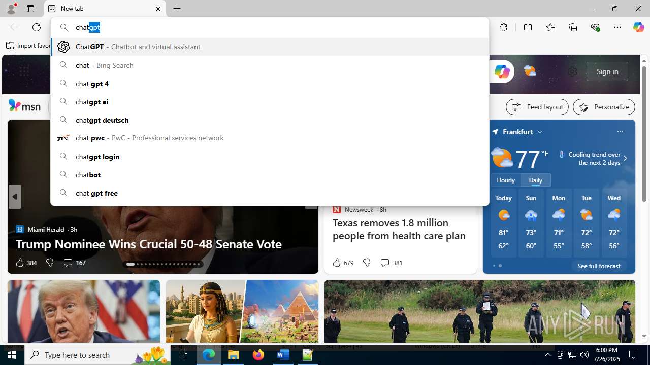Expand Frankfurt location dropdown
Screen dimensions: 650x365
tap(539, 132)
